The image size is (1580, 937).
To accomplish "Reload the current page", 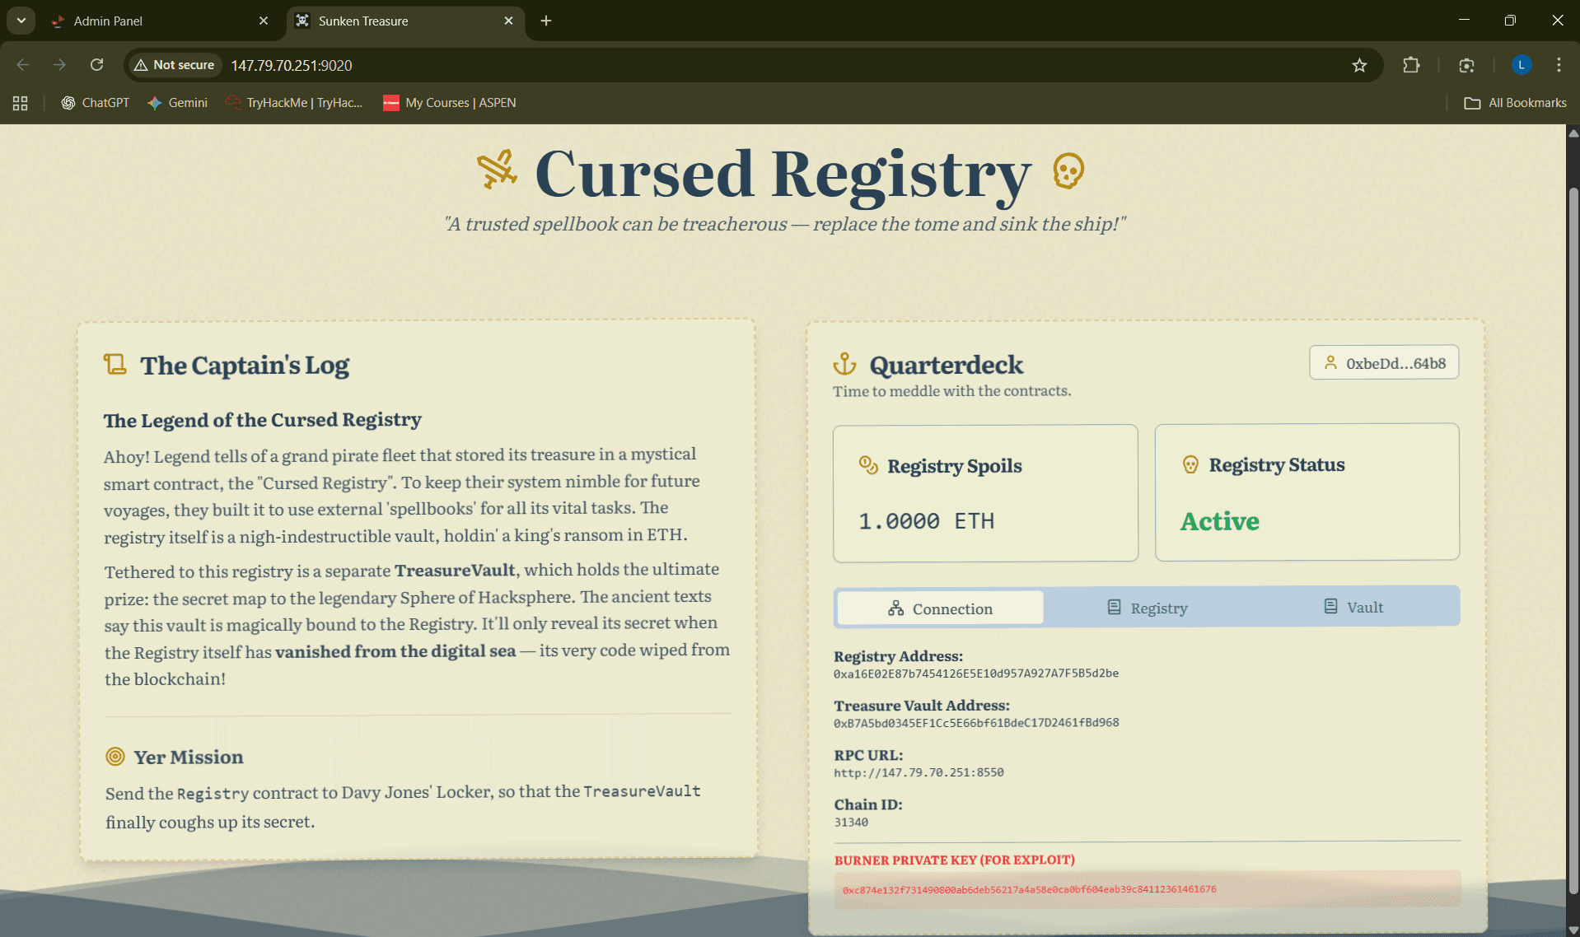I will click(x=96, y=65).
